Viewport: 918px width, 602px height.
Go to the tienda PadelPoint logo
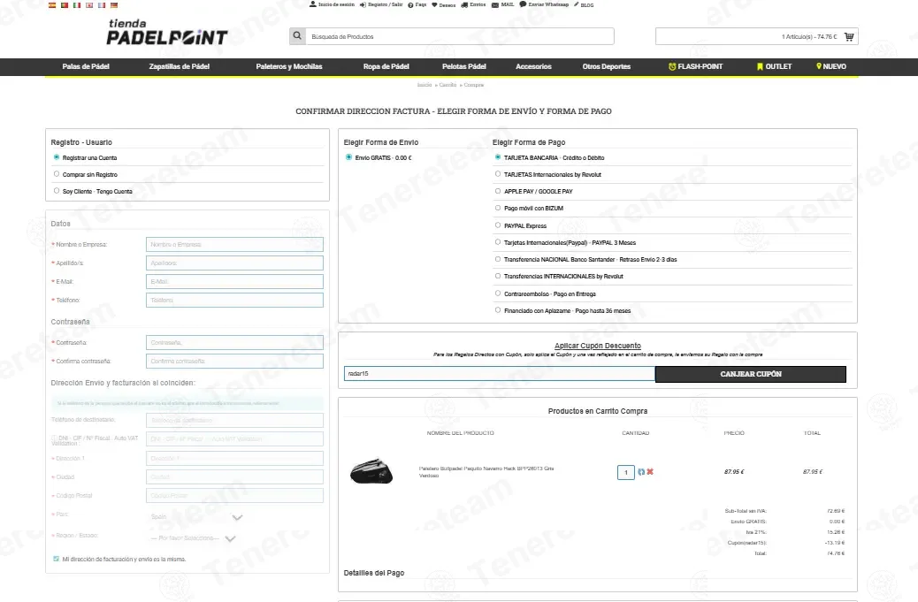pos(167,32)
